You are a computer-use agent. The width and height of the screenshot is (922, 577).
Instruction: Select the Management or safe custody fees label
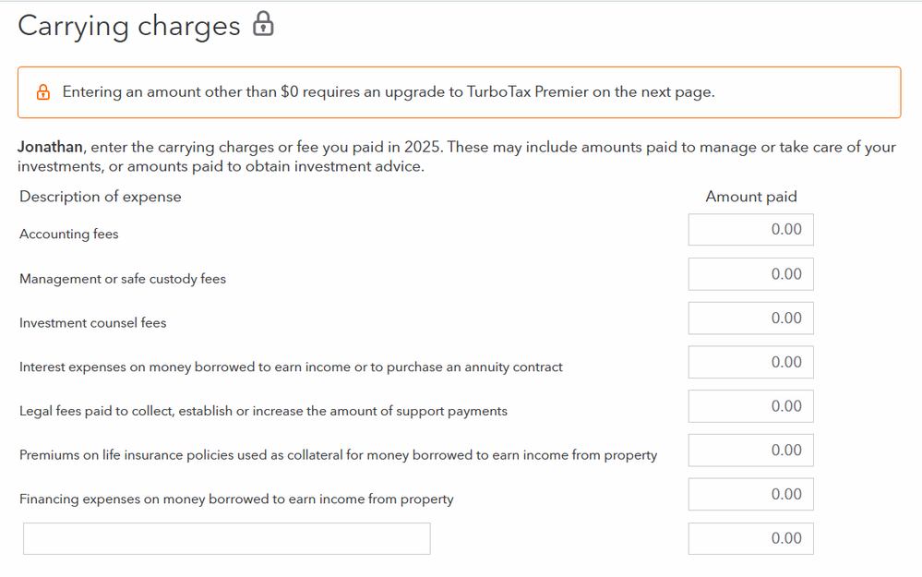pyautogui.click(x=123, y=279)
